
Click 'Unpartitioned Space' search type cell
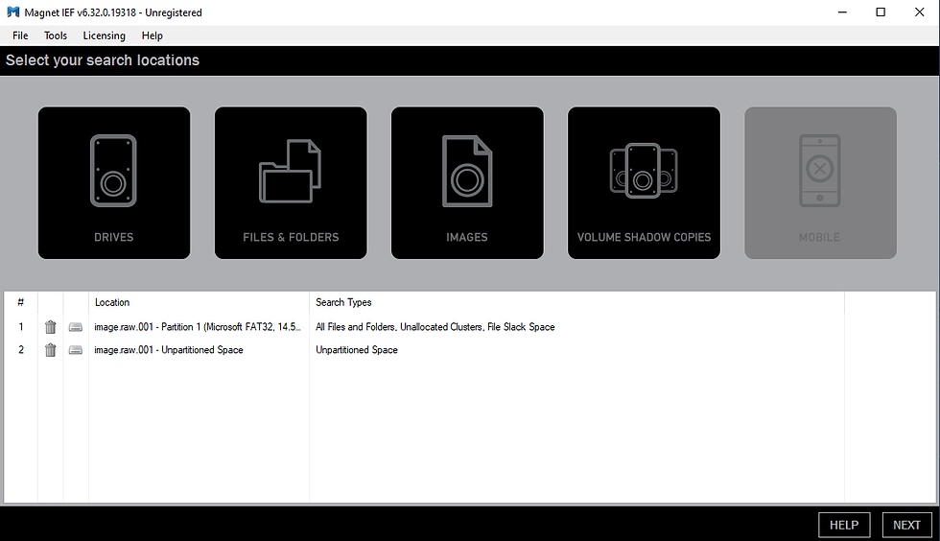[x=357, y=350]
